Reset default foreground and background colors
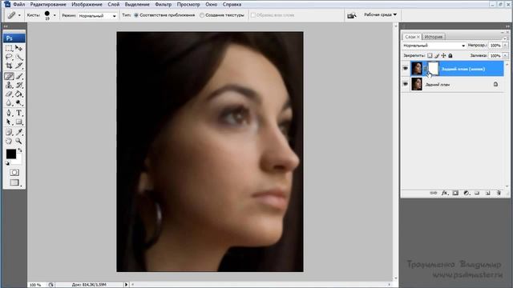513x288 pixels. click(7, 163)
